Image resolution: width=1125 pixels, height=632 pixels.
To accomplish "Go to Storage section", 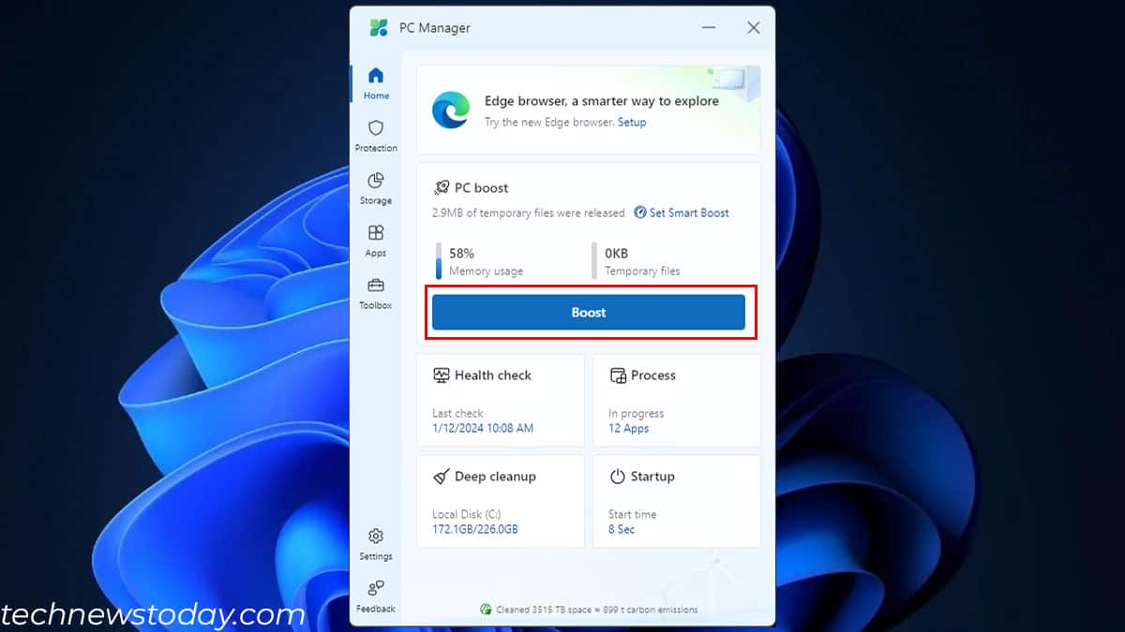I will (376, 188).
